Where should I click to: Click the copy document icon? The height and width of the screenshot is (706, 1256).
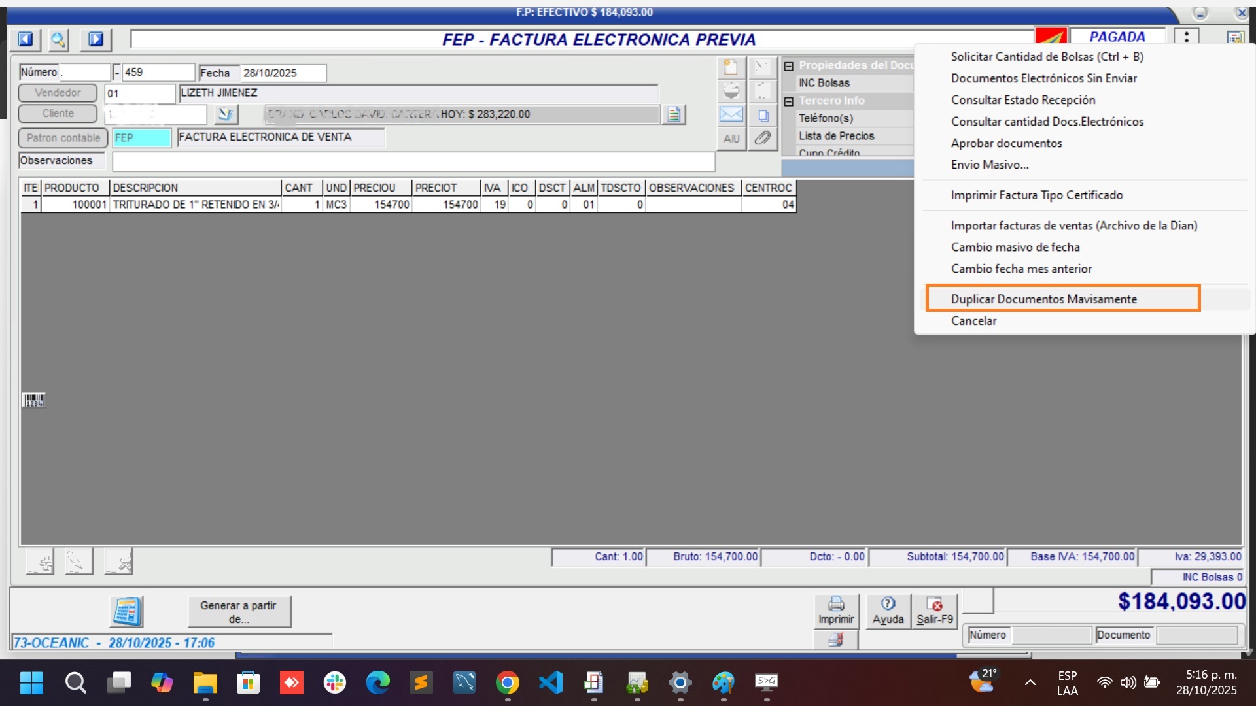(x=763, y=116)
